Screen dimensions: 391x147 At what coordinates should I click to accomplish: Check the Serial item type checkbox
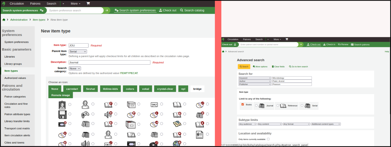[x=302, y=106]
